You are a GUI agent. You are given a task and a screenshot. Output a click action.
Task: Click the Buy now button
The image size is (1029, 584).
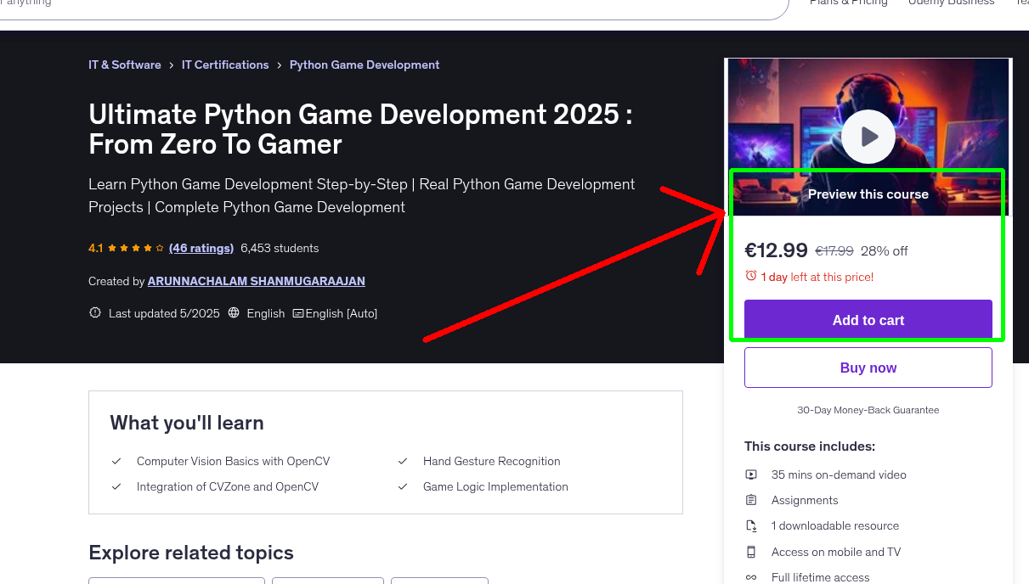[x=868, y=367]
